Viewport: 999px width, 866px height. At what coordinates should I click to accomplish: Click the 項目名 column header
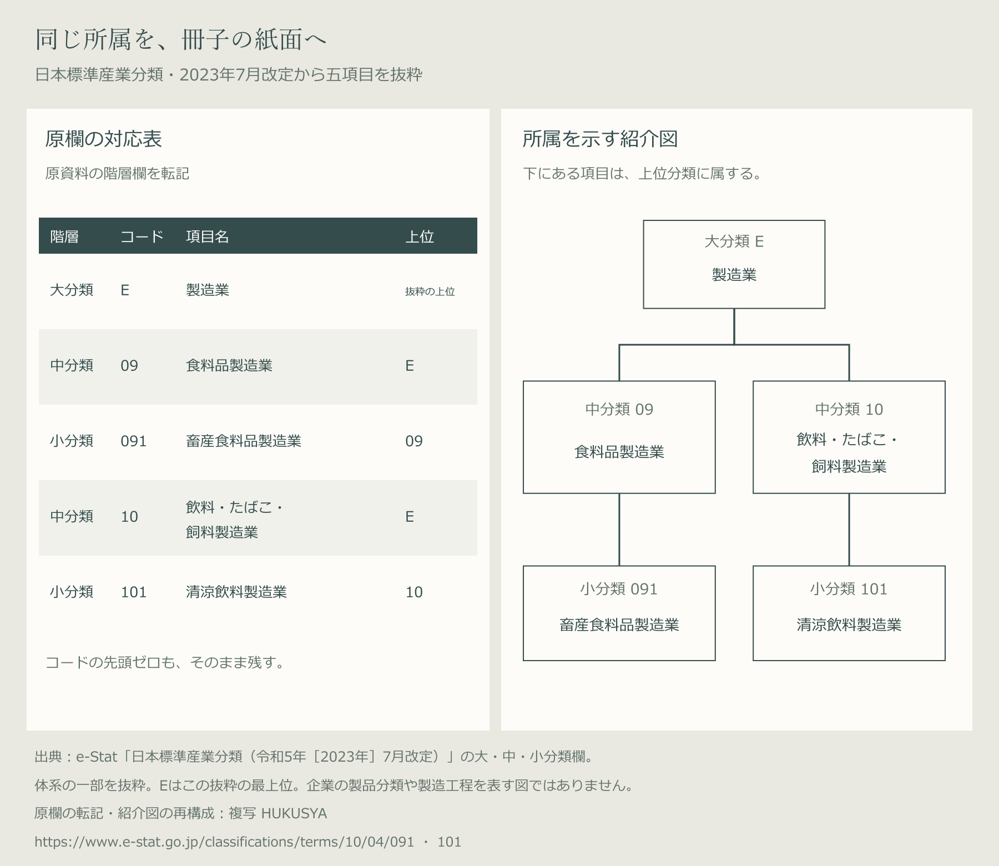(x=208, y=236)
